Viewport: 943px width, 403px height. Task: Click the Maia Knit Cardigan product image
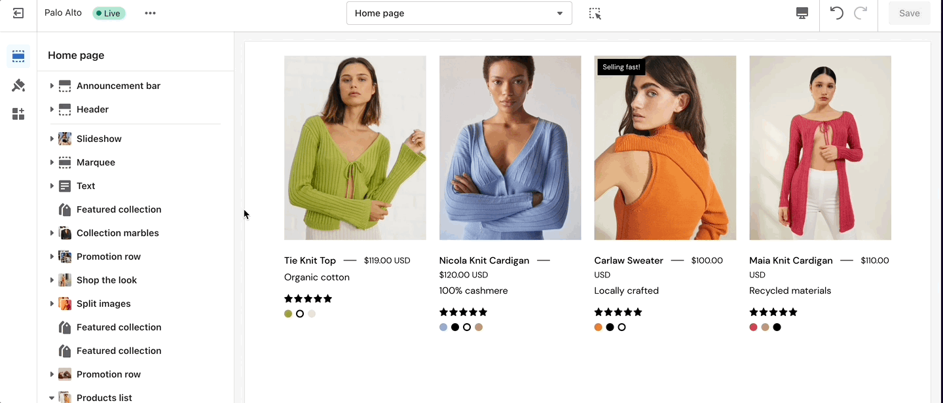[820, 148]
